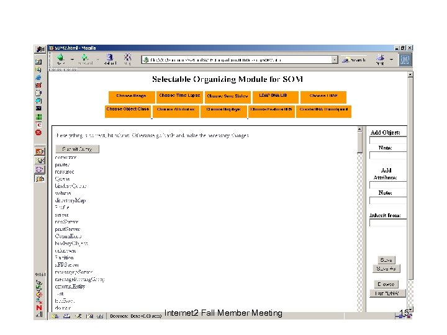The width and height of the screenshot is (447, 335).
Task: Open the address bar URL dropdown
Action: point(335,60)
